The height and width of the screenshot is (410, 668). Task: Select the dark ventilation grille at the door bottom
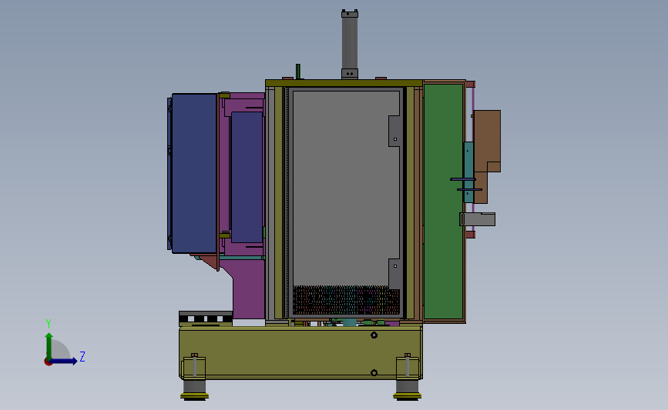346,300
